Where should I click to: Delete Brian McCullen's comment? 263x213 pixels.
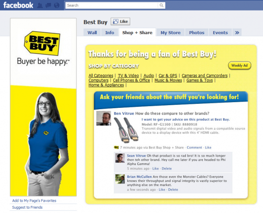click(x=173, y=189)
